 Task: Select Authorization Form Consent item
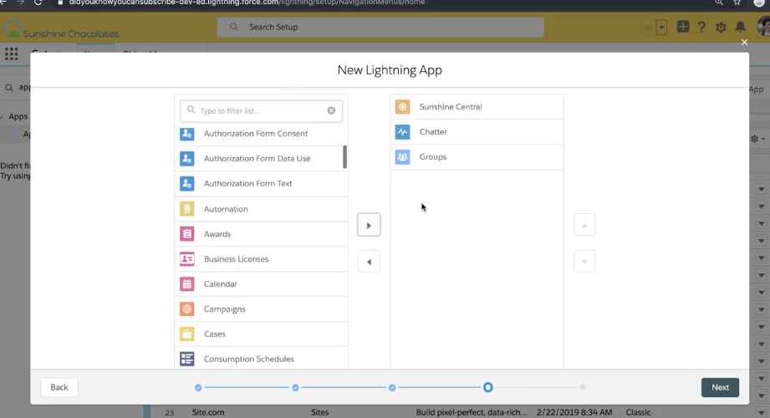coord(261,134)
